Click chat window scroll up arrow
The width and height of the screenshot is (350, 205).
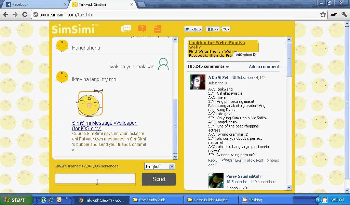point(175,40)
